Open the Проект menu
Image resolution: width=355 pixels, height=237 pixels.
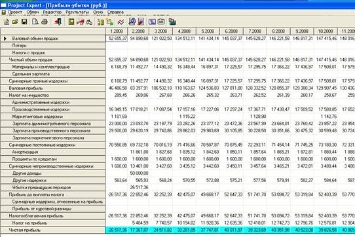coord(15,12)
